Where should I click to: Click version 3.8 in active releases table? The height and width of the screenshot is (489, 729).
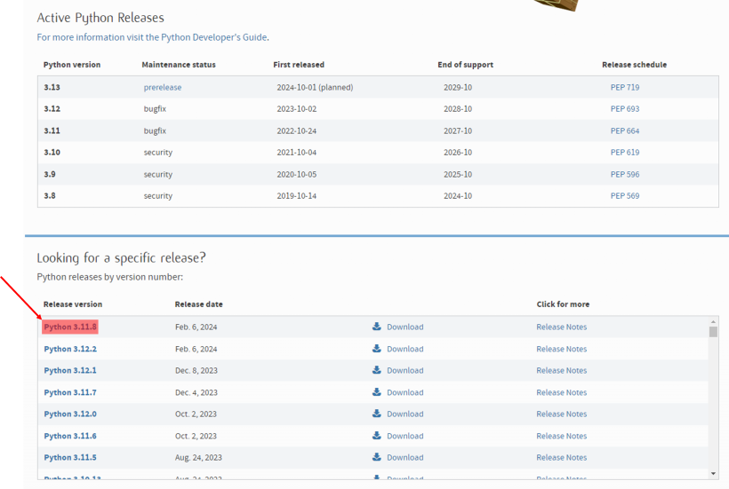pyautogui.click(x=50, y=196)
